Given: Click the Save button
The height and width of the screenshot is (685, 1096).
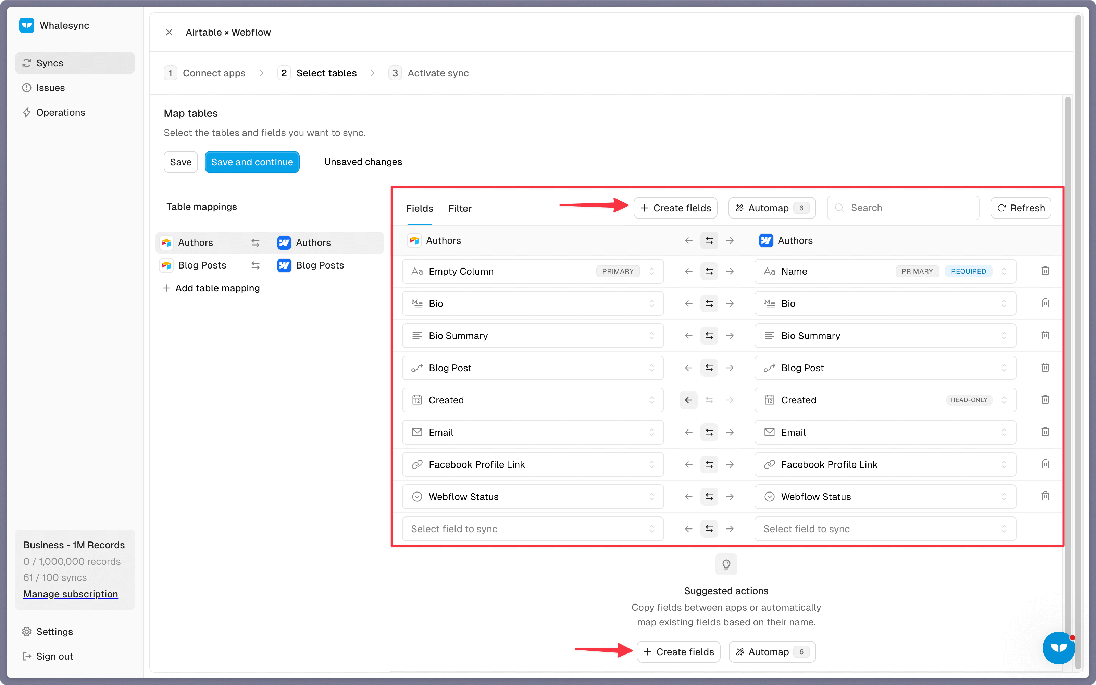Looking at the screenshot, I should click(x=181, y=162).
